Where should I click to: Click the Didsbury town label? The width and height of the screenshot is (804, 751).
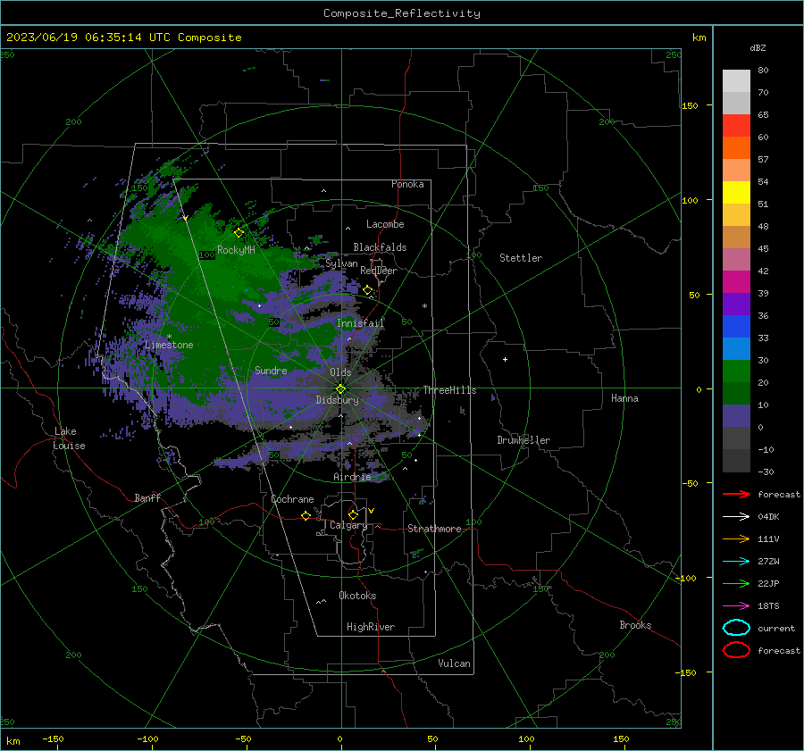(337, 400)
